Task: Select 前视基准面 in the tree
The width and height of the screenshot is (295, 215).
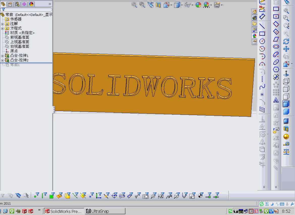Action: pos(20,37)
